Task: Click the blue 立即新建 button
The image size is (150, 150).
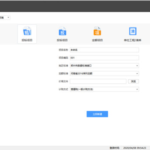Action: [97, 114]
